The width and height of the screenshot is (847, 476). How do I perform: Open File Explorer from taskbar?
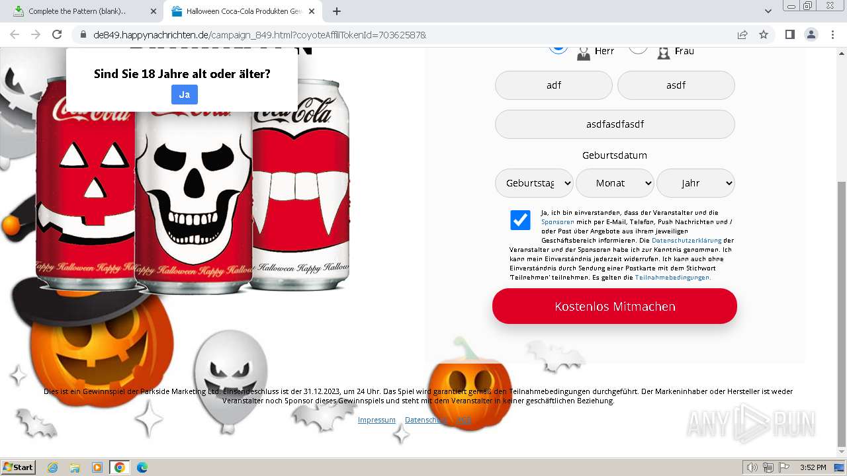coord(75,467)
